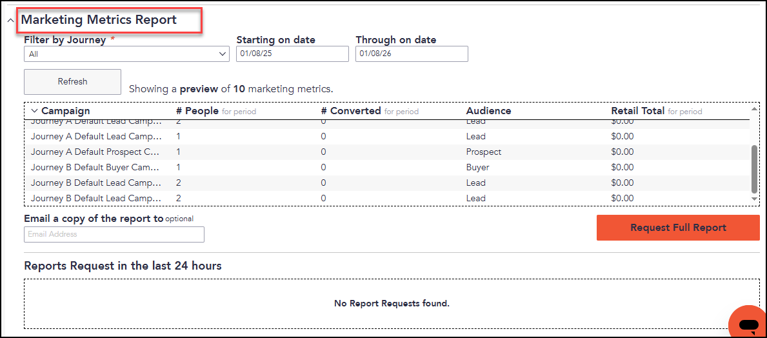Toggle the Campaign column sort chevron
767x338 pixels.
[34, 111]
